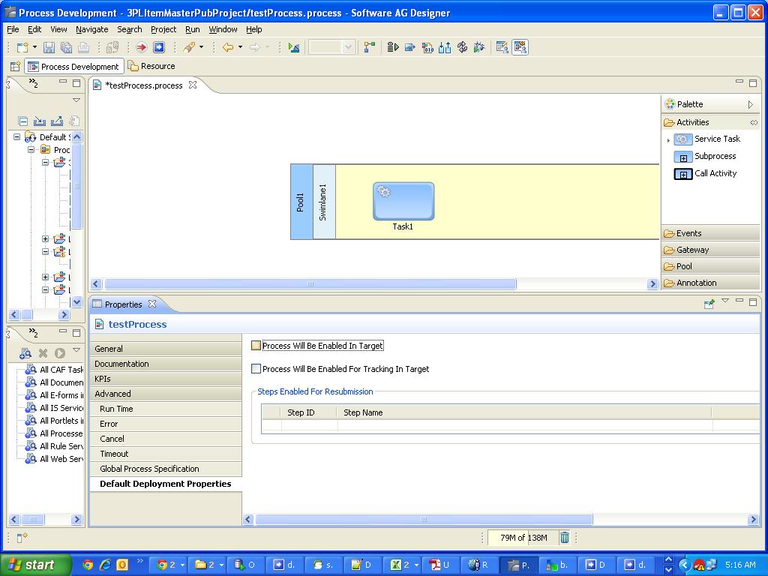This screenshot has height=576, width=768.
Task: Switch to Resource perspective
Action: (x=151, y=66)
